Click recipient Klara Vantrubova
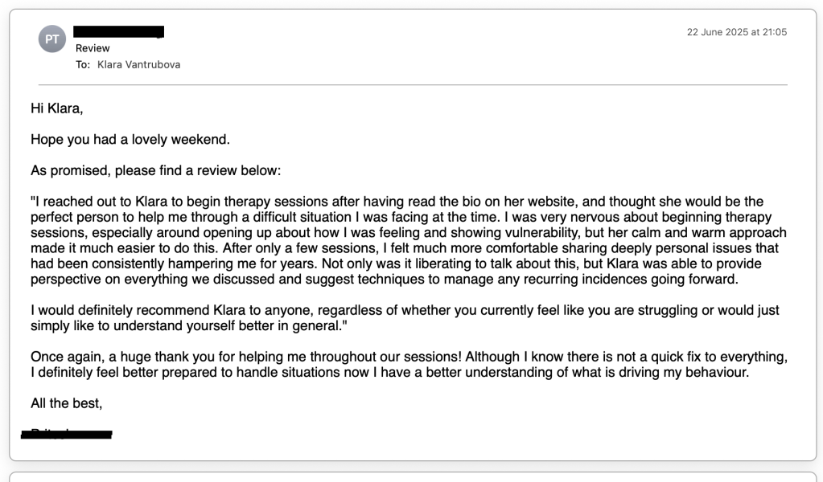The height and width of the screenshot is (482, 823). 138,64
